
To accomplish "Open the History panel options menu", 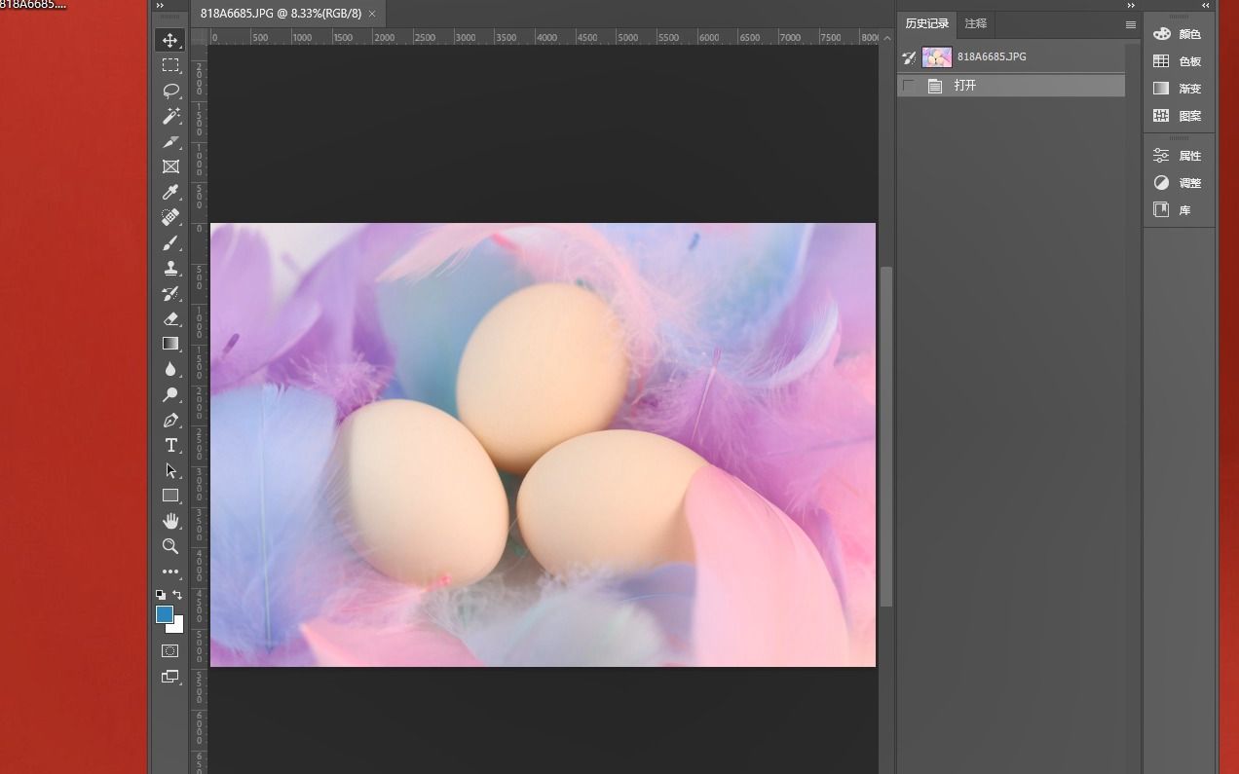I will [1130, 24].
